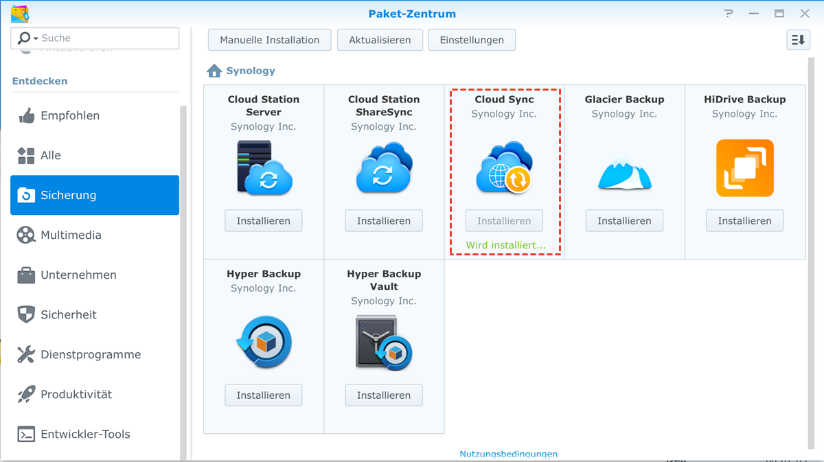The height and width of the screenshot is (462, 824).
Task: Minimize the Paket-Zentrum window
Action: click(x=754, y=14)
